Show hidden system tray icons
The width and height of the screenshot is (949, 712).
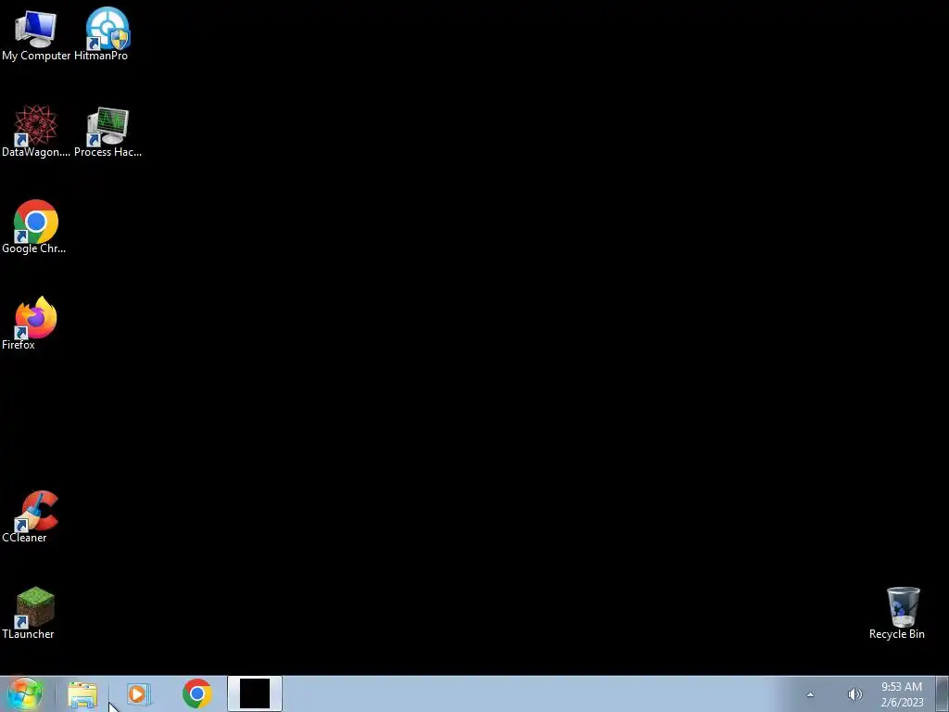pyautogui.click(x=810, y=694)
